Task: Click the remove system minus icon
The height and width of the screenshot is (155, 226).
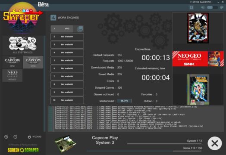Action: click(x=15, y=137)
